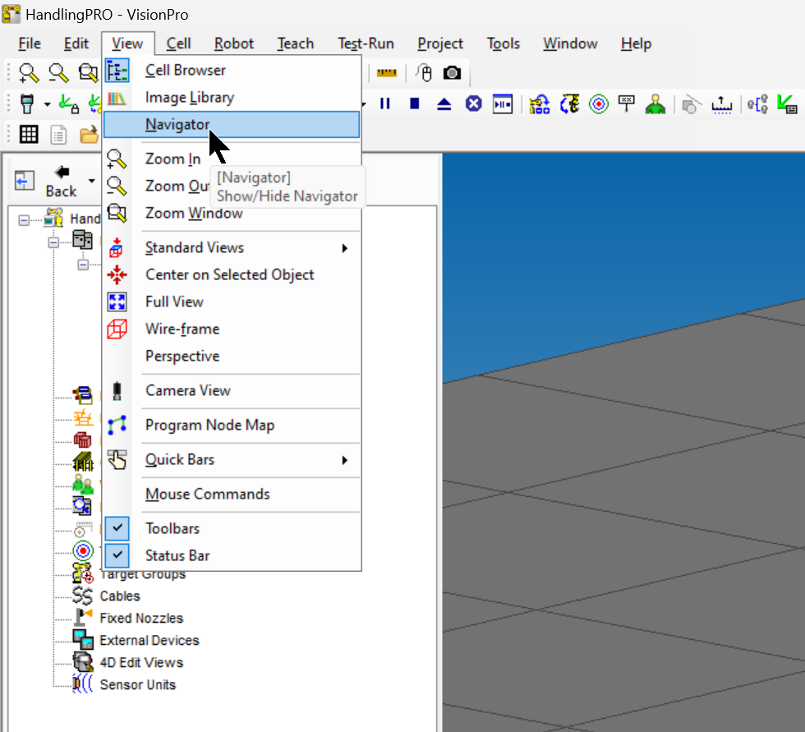Toggle Perspective view mode
Viewport: 805px width, 732px height.
point(232,357)
